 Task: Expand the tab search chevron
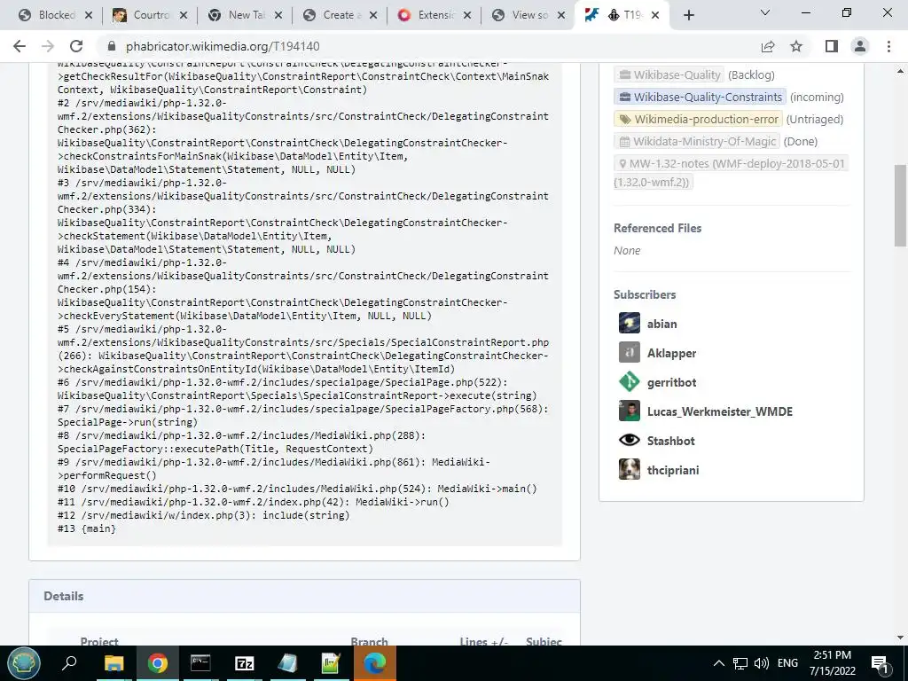[765, 12]
